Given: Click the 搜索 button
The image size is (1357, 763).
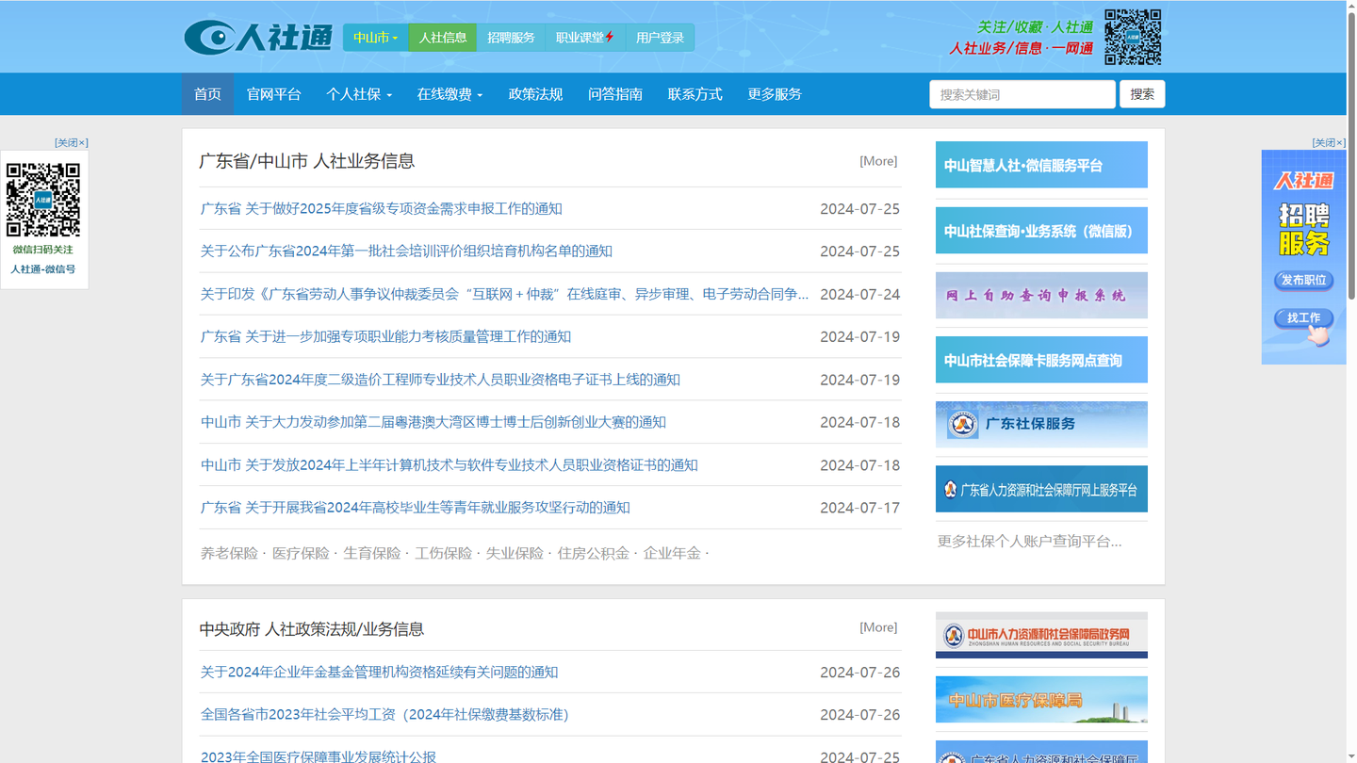Looking at the screenshot, I should (1142, 94).
